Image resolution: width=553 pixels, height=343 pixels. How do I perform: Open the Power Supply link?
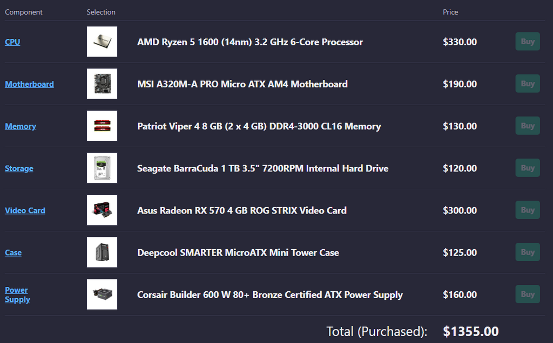point(17,294)
